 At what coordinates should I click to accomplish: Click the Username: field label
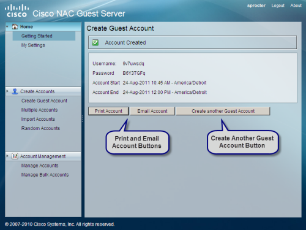pos(105,64)
